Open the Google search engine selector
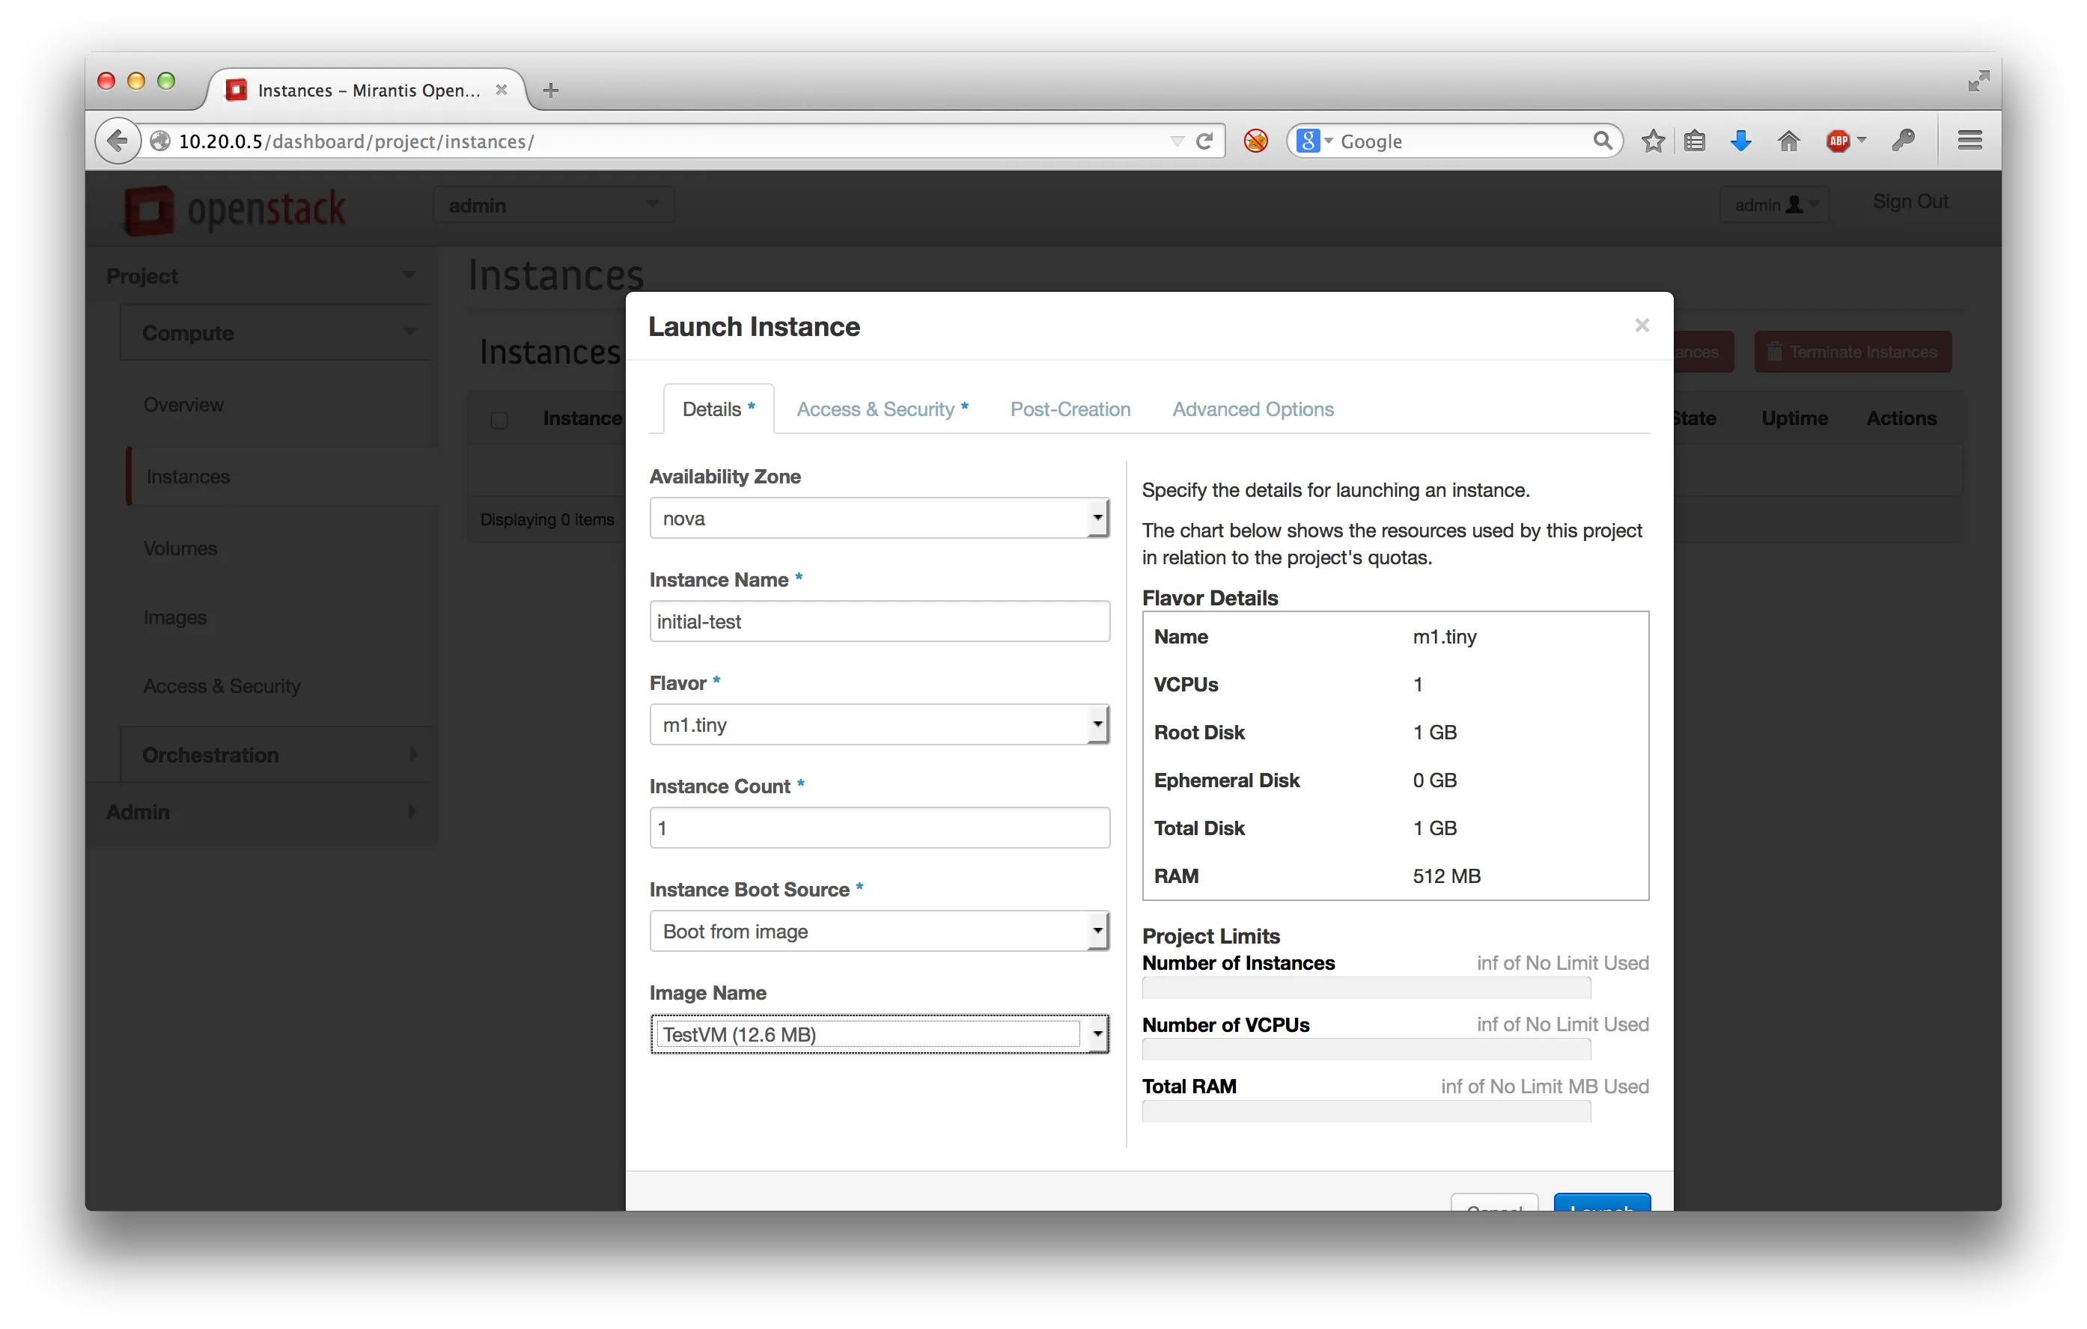Viewport: 2087px width, 1329px height. coord(1314,141)
